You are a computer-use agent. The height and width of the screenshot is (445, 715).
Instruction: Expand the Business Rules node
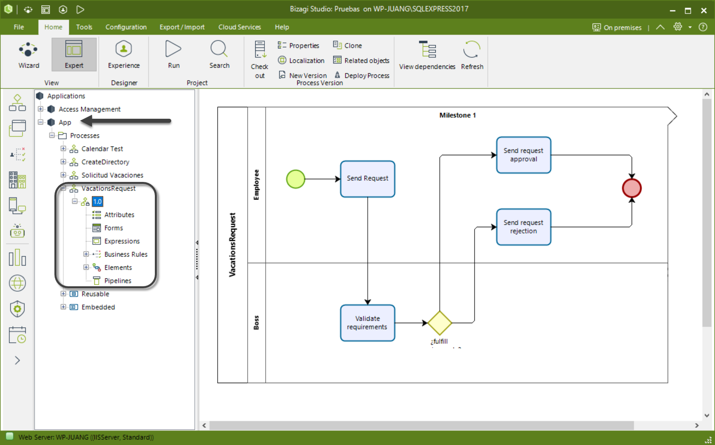click(86, 254)
